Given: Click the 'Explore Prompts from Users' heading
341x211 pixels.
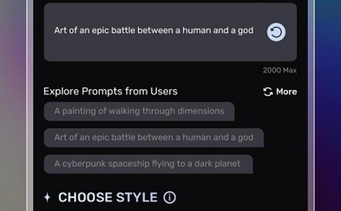Looking at the screenshot, I should click(x=110, y=92).
